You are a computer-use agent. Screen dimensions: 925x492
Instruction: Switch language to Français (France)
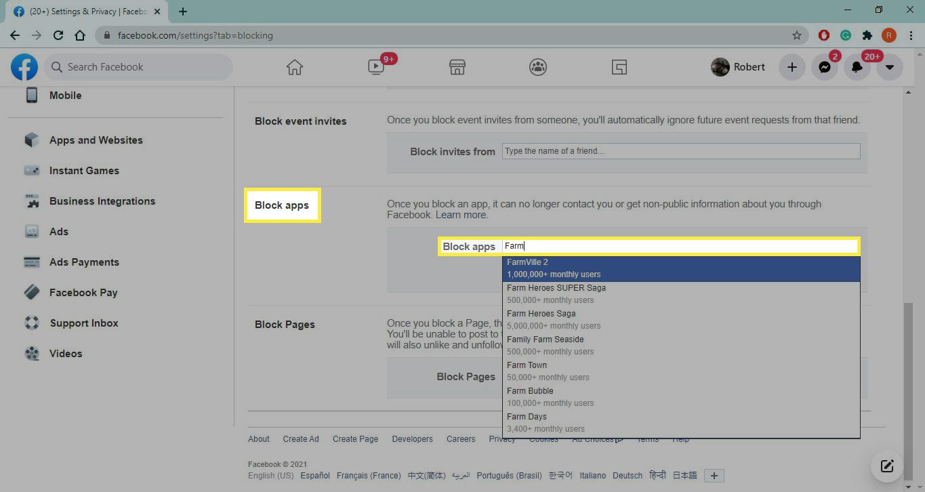[x=369, y=476]
